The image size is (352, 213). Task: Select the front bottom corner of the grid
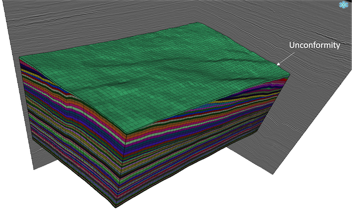pyautogui.click(x=116, y=207)
